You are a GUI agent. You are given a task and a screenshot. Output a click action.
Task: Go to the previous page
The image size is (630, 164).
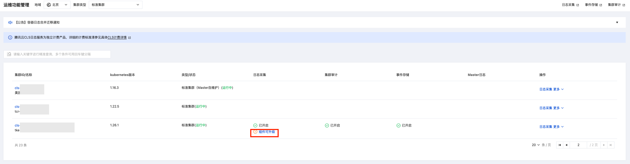(x=566, y=145)
